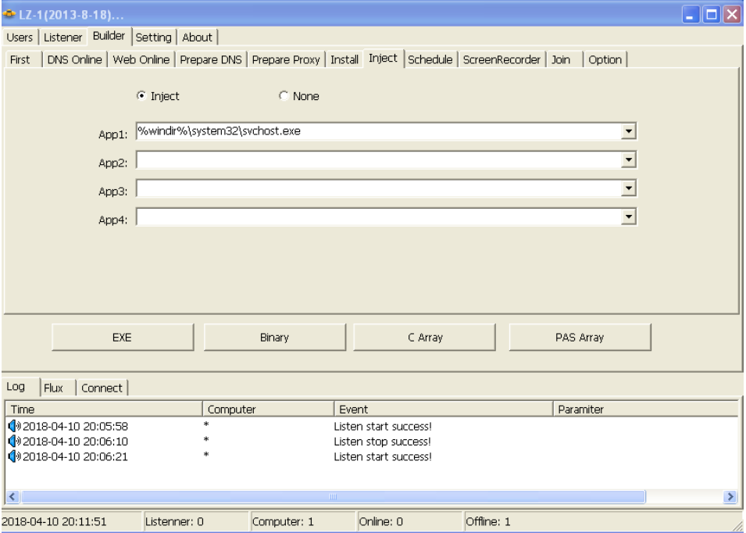Go to the Schedule tab

430,60
